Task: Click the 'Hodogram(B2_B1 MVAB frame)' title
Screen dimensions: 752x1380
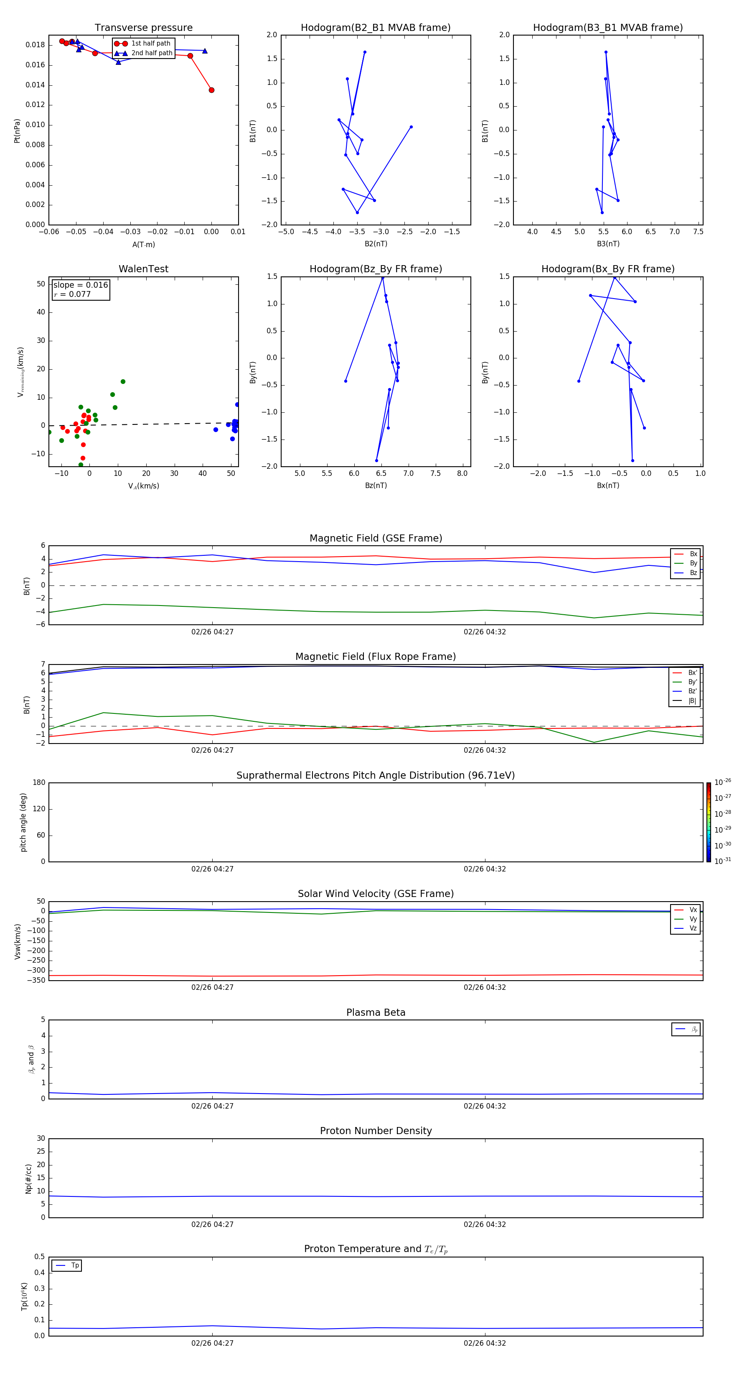Action: coord(376,28)
